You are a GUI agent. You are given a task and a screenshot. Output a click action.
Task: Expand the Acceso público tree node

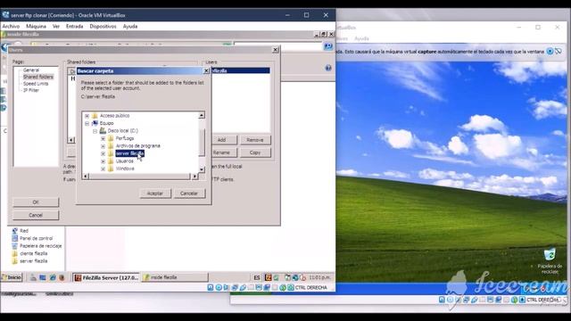tap(87, 116)
